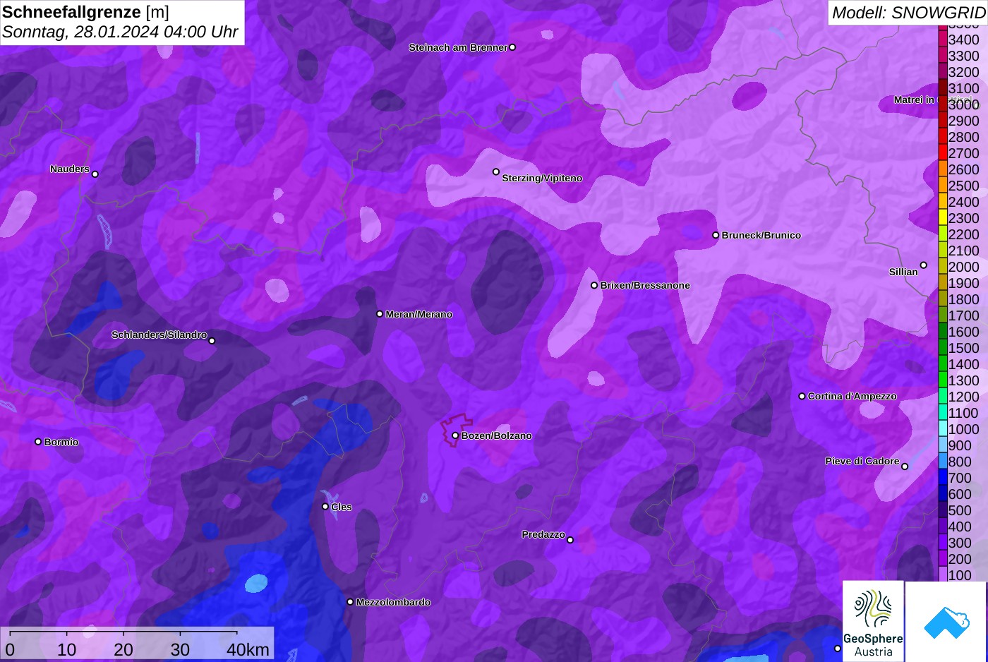
Task: Select the Cles marker dot
Action: (x=325, y=506)
